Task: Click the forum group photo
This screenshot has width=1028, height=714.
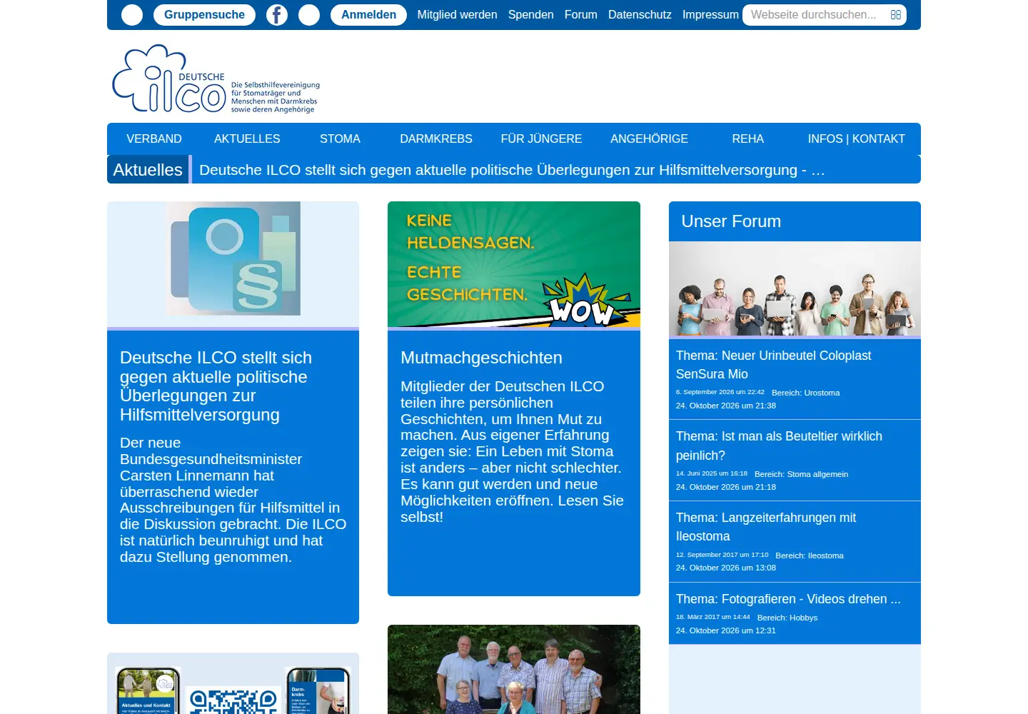Action: click(795, 288)
